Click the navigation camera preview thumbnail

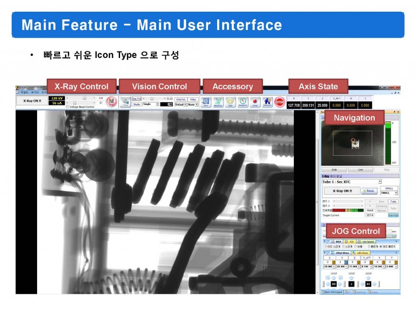click(352, 143)
